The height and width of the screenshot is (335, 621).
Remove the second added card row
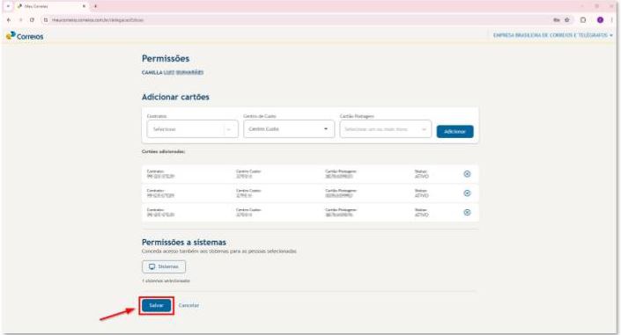pos(467,193)
